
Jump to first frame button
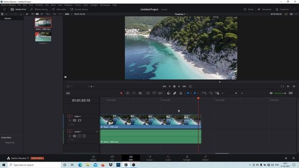tap(164, 86)
